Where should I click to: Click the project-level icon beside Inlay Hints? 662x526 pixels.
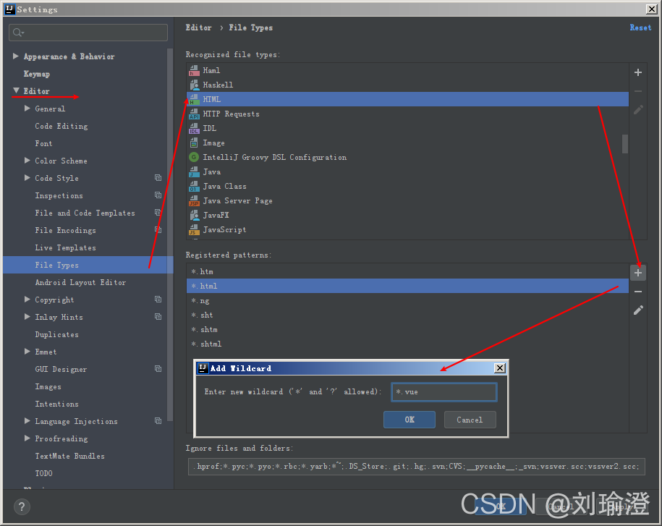point(158,317)
